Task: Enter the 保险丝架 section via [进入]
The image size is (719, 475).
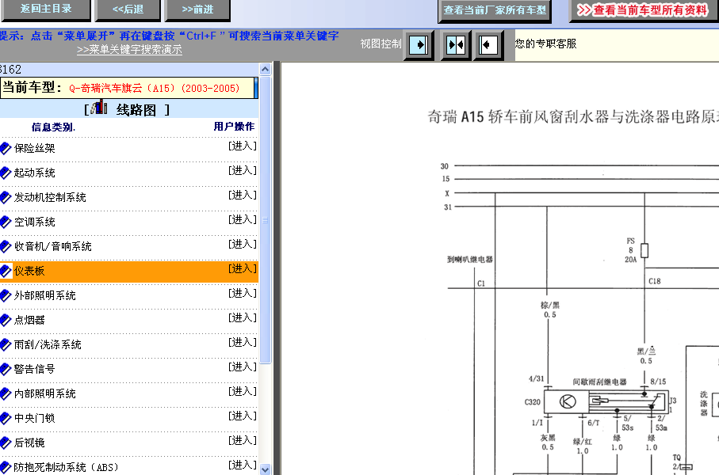Action: [x=243, y=146]
